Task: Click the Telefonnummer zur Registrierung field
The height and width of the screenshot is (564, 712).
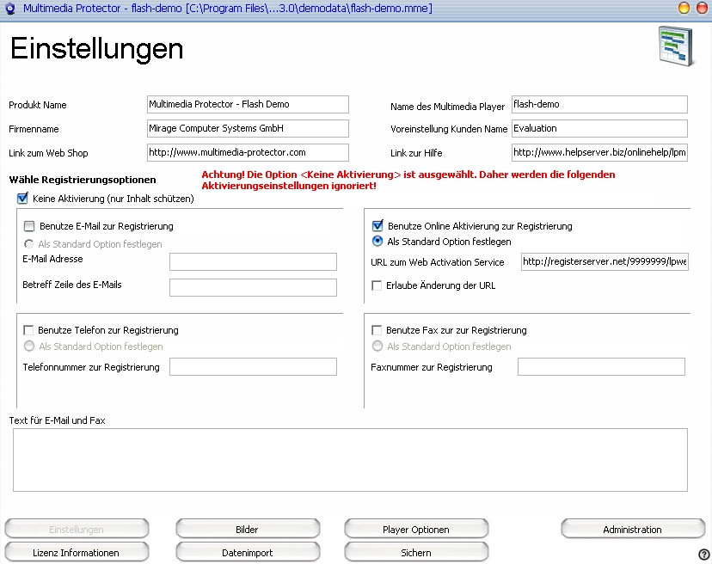Action: 254,367
